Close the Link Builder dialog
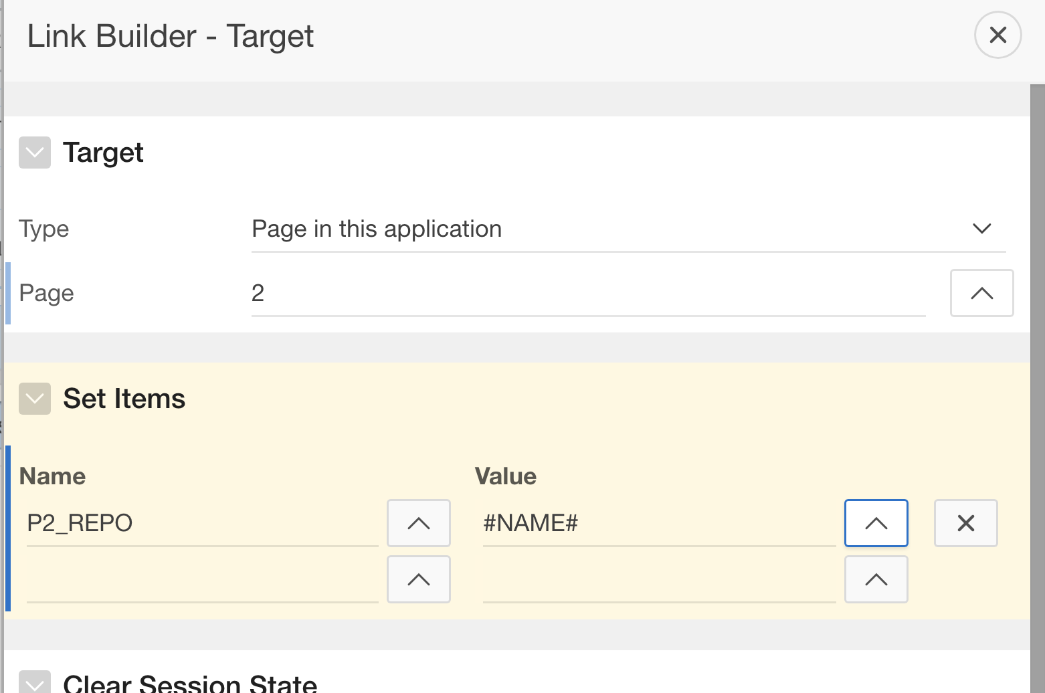This screenshot has height=693, width=1045. tap(997, 35)
